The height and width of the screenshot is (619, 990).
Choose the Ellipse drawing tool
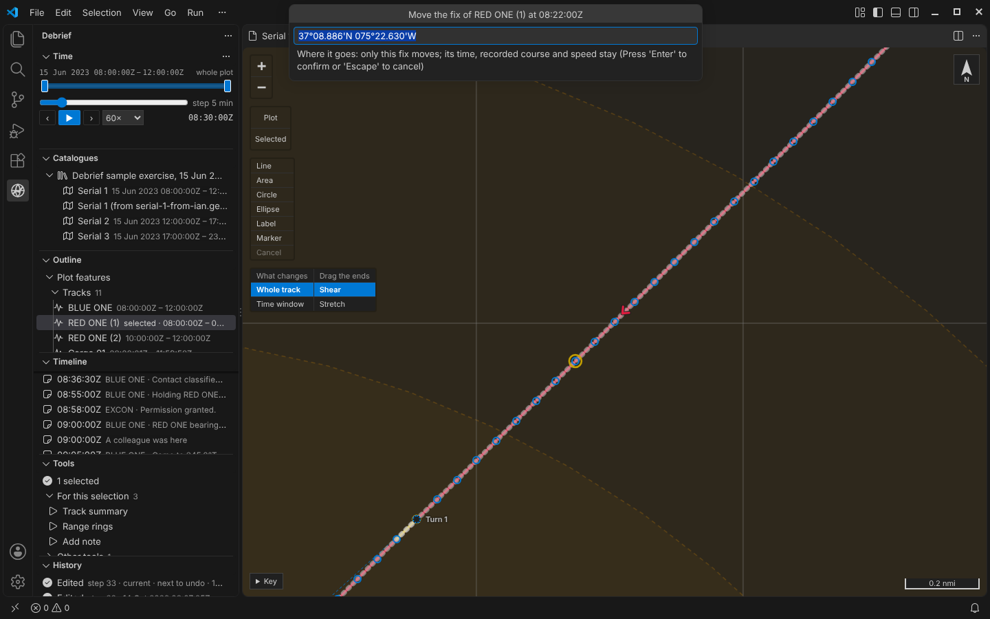tap(272, 209)
